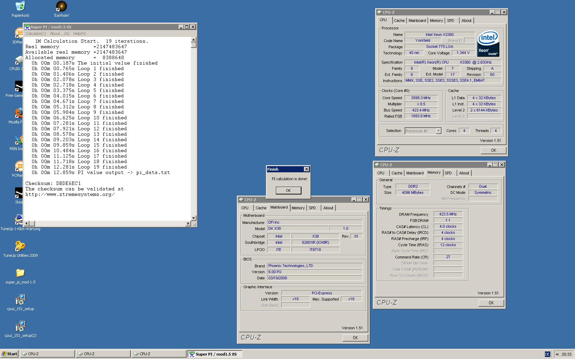This screenshot has height=359, width=575.
Task: Launch Mozilla Firefox from the desktop
Action: pos(18,113)
